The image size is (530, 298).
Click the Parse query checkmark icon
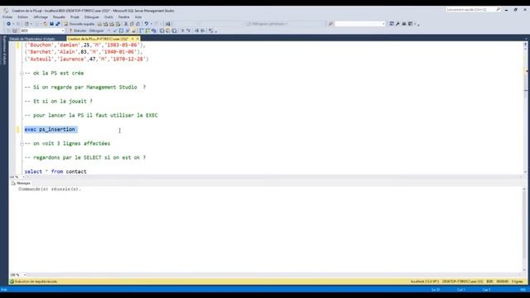coord(115,31)
